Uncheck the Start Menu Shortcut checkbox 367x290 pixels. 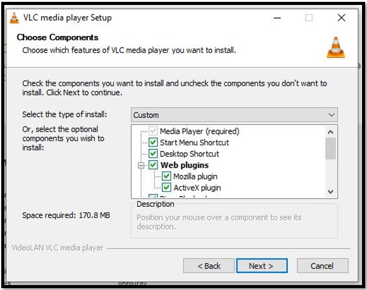pos(153,142)
